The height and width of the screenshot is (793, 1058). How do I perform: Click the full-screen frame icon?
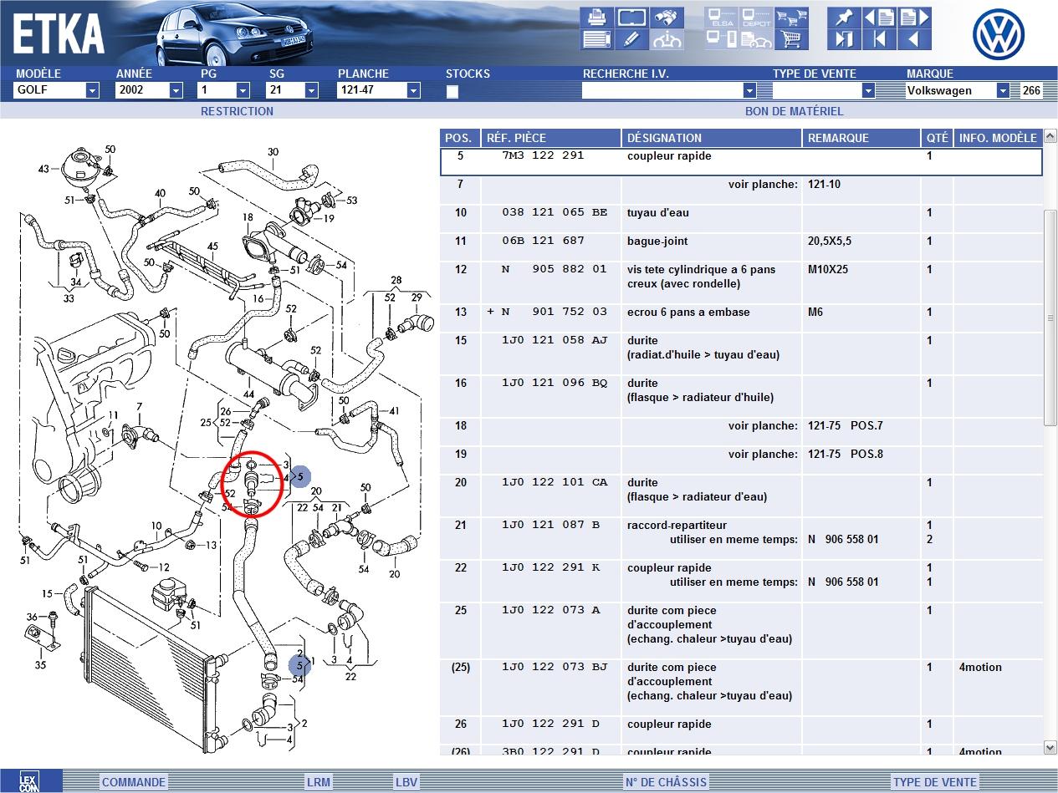pyautogui.click(x=631, y=17)
